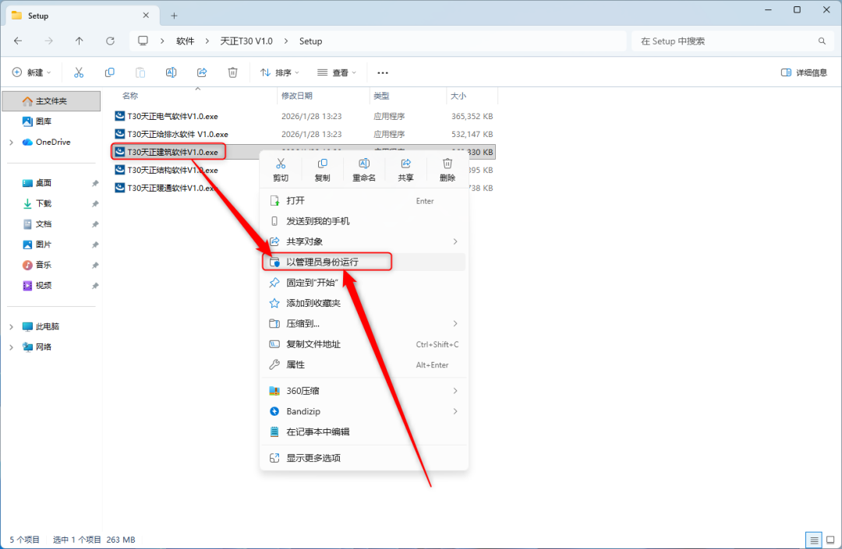Click Rename icon in context menu
The width and height of the screenshot is (842, 549).
click(363, 164)
